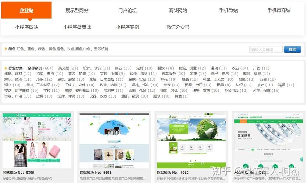The height and width of the screenshot is (184, 307).
Task: Open the 教育、培训 (11) category
Action: point(113,85)
